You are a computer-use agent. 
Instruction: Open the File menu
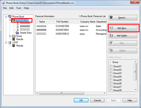5,8
